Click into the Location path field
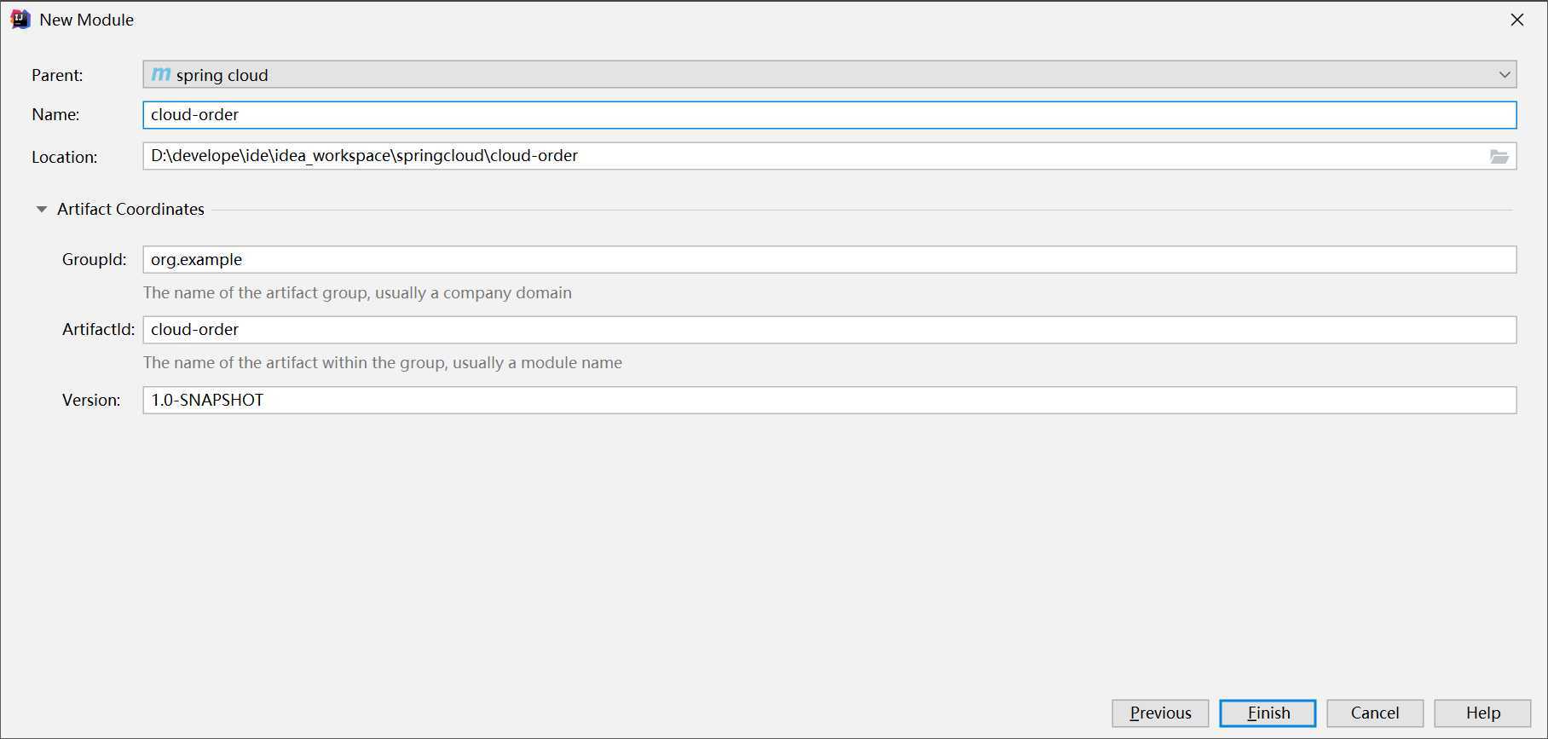The height and width of the screenshot is (739, 1548). (814, 156)
